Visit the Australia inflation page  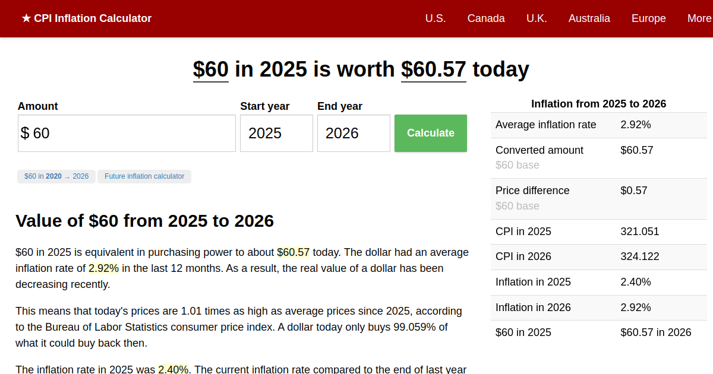[x=589, y=18]
